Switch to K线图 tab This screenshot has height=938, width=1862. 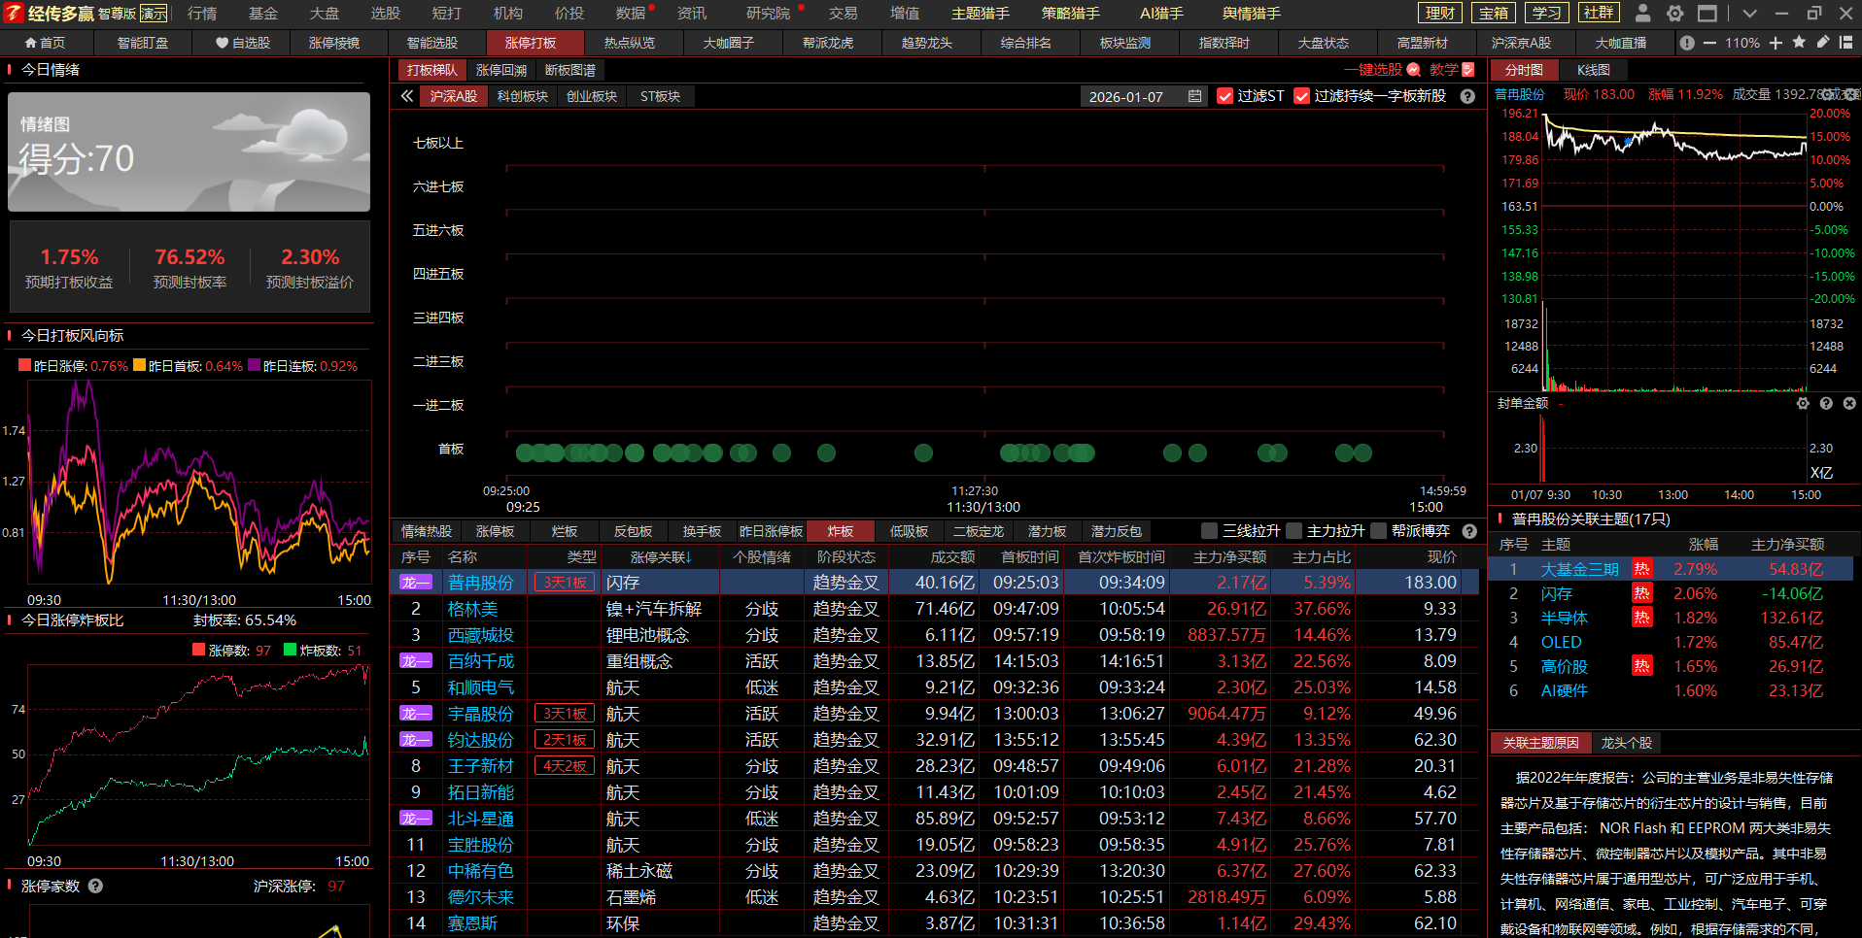[1593, 70]
